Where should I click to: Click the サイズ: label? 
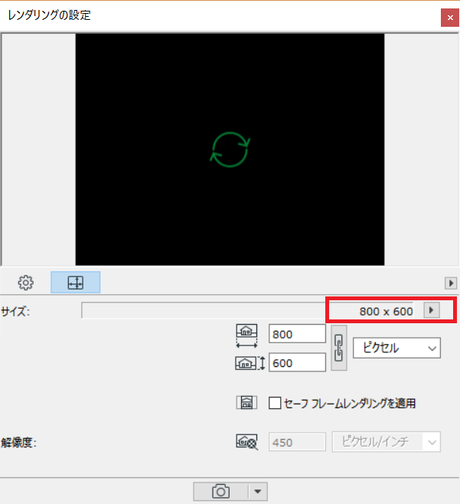coord(15,312)
